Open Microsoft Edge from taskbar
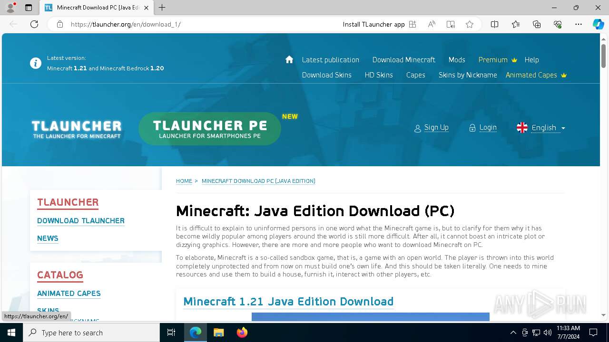609x342 pixels. (x=196, y=332)
